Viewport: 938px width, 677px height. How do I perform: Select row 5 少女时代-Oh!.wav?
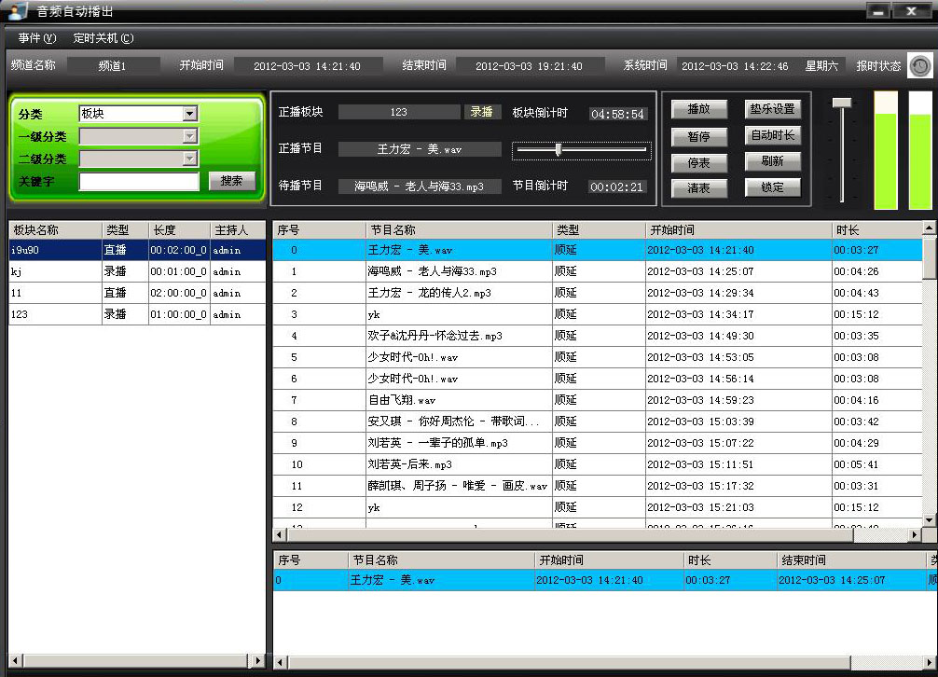click(598, 358)
